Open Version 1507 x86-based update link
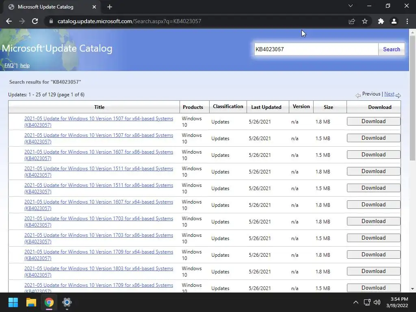The height and width of the screenshot is (312, 416). pos(98,139)
